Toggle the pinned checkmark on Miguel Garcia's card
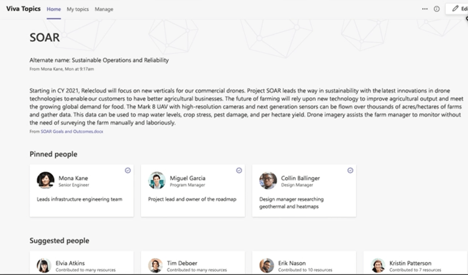 tap(239, 170)
